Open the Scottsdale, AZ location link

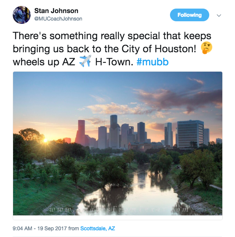[98, 228]
